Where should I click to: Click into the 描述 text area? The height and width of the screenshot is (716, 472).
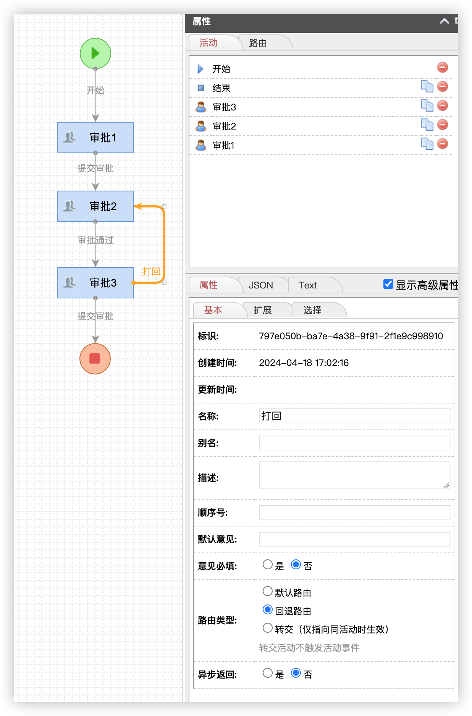pyautogui.click(x=354, y=475)
